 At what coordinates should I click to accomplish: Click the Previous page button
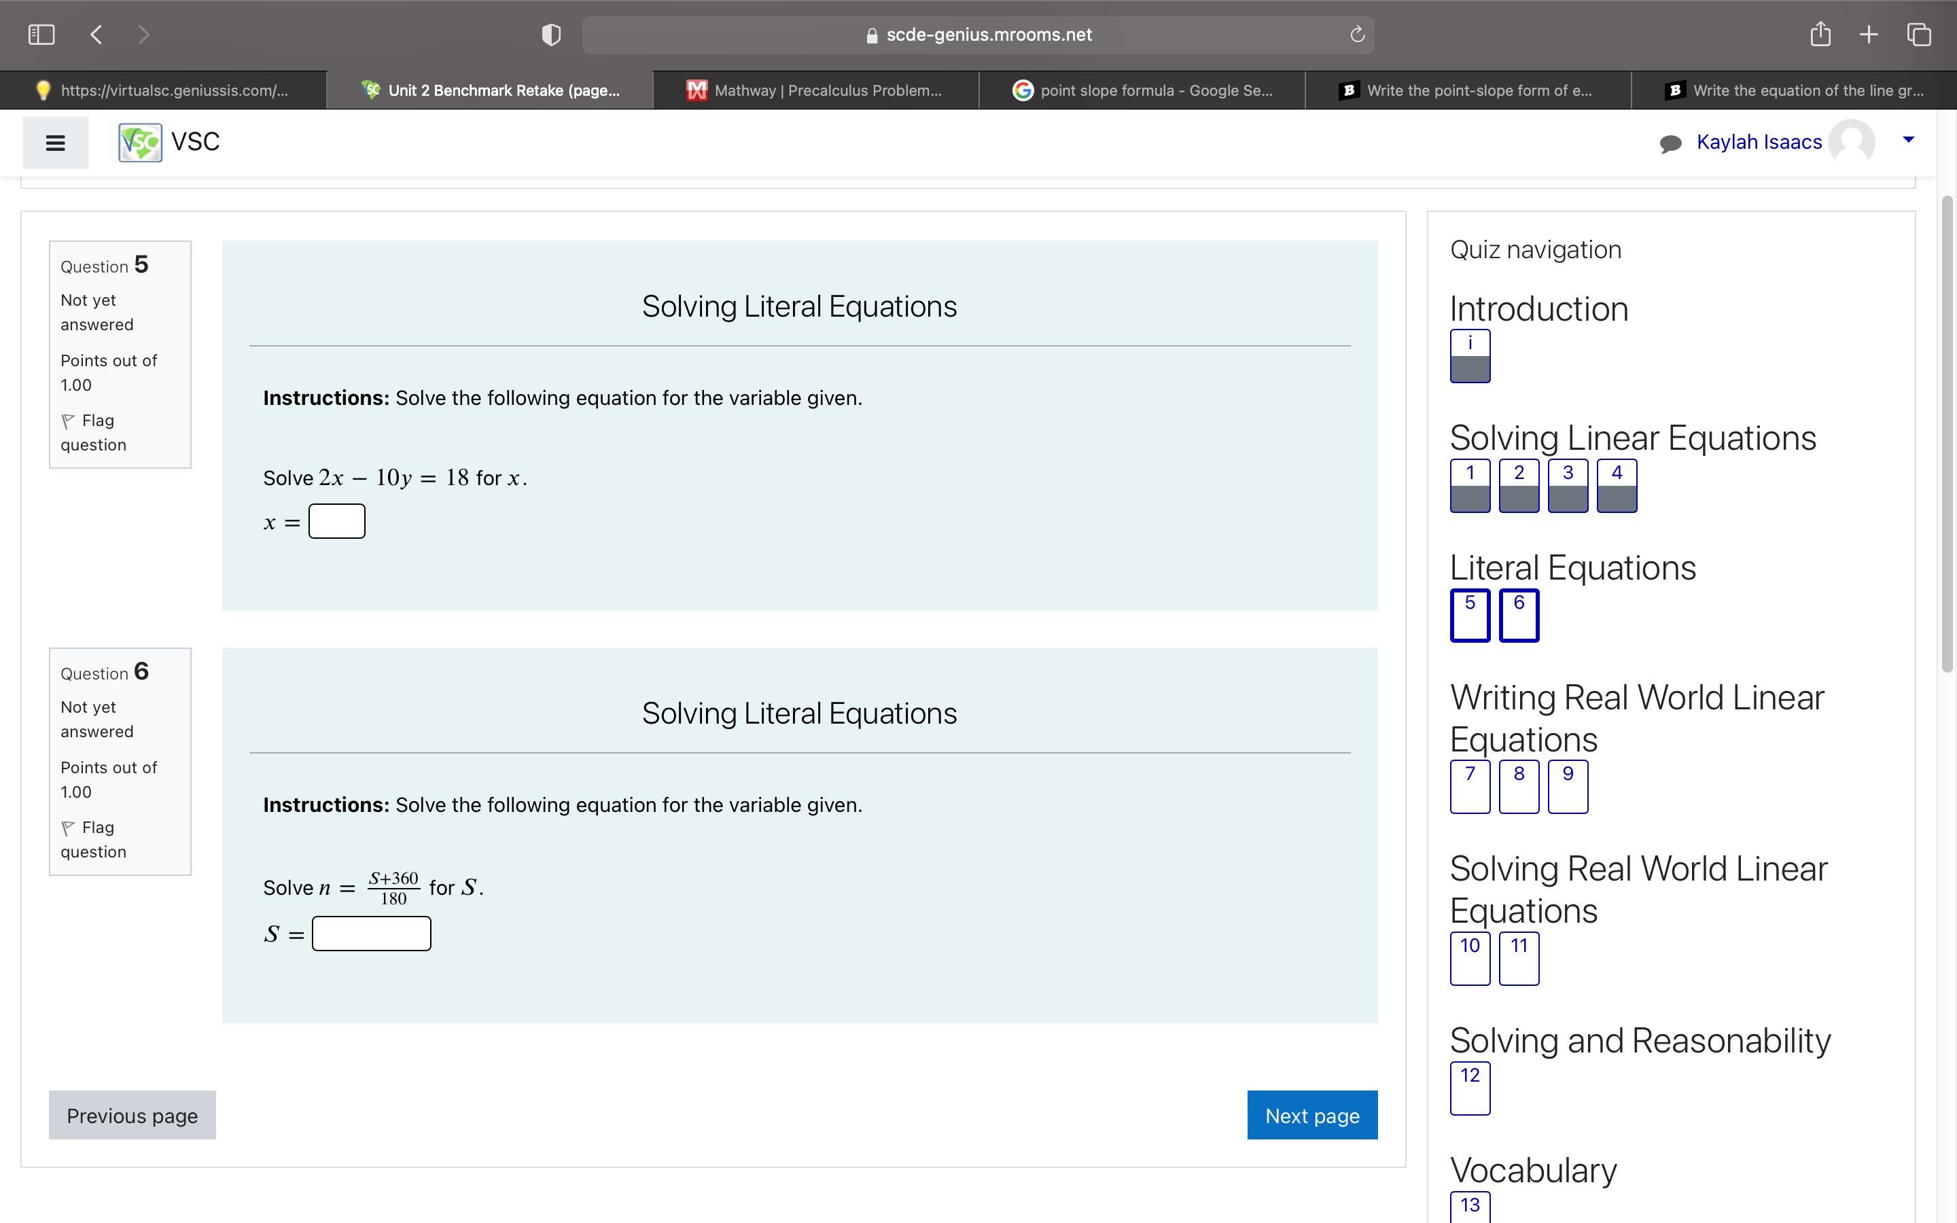coord(132,1114)
